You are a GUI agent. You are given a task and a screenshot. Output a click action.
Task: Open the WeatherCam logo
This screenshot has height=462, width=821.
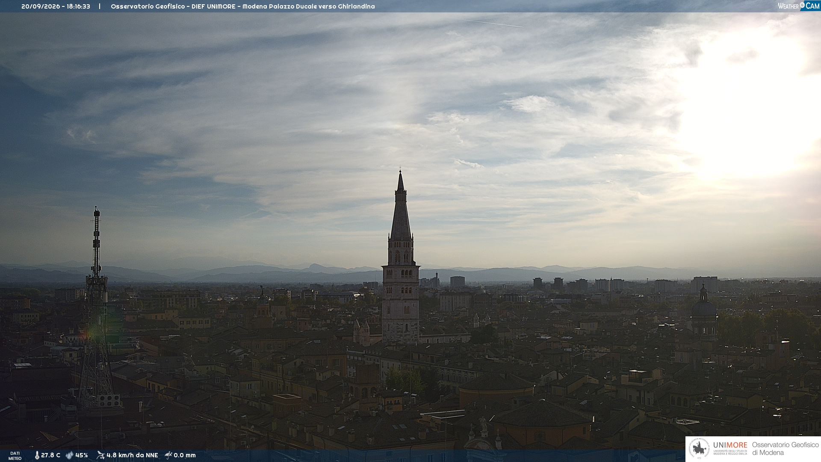click(x=798, y=6)
